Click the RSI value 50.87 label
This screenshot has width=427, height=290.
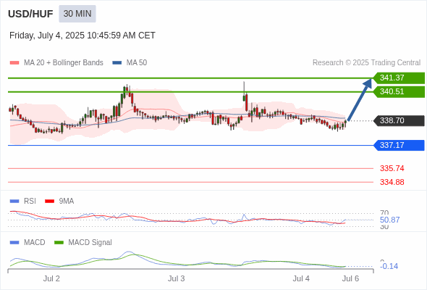[389, 220]
